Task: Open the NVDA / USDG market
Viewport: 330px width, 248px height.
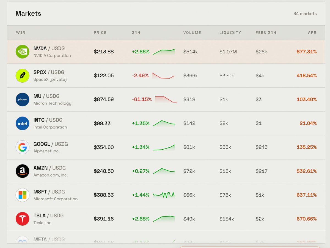Action: click(166, 52)
